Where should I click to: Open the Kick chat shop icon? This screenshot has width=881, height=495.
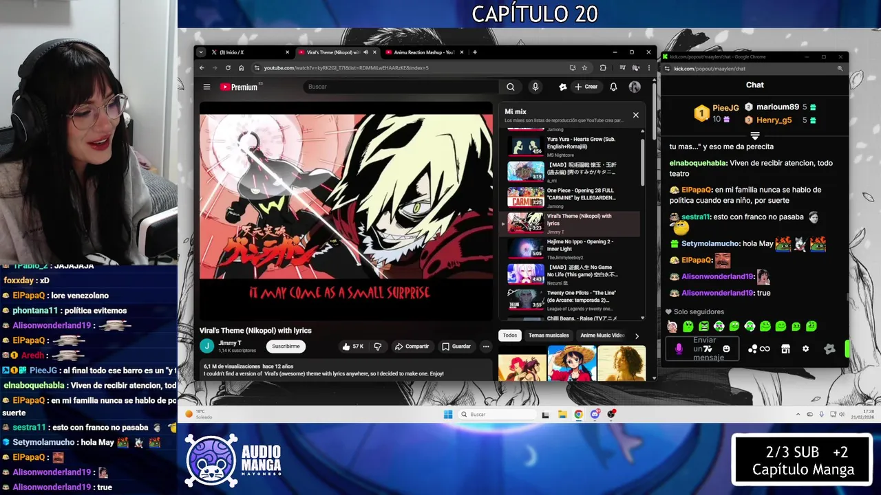pos(785,349)
